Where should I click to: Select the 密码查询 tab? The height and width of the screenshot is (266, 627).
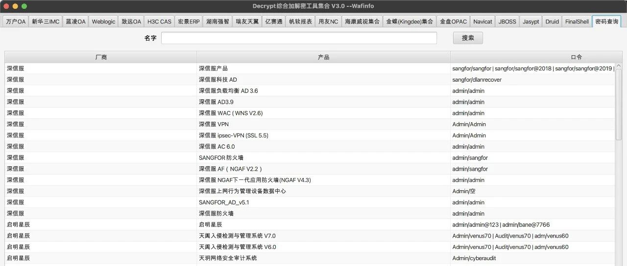tap(606, 22)
